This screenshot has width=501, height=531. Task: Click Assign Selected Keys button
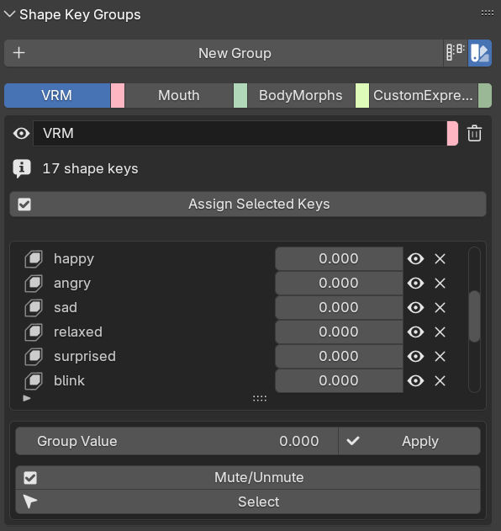pos(248,204)
